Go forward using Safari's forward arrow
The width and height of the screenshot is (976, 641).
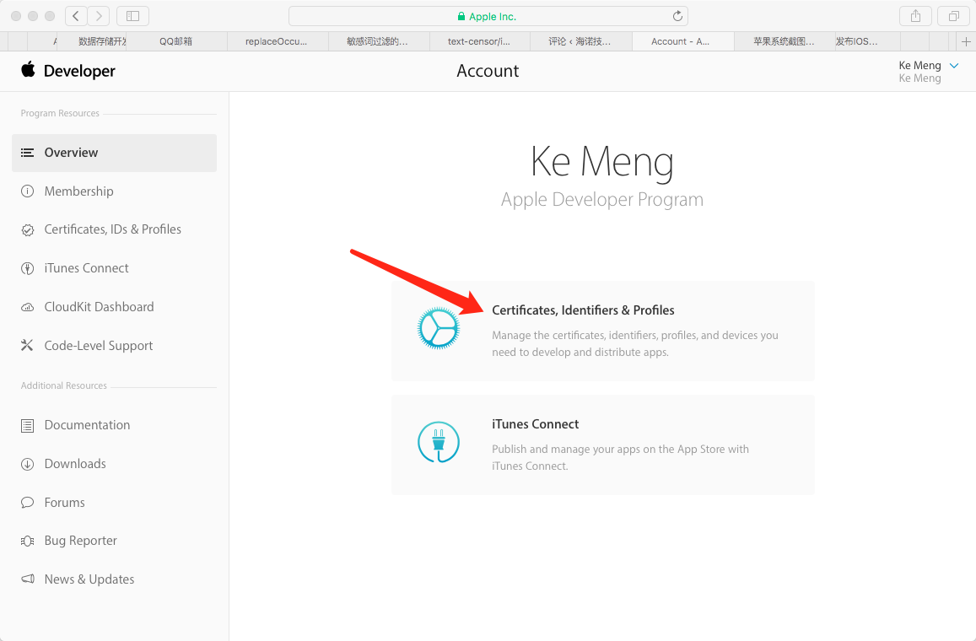click(x=99, y=16)
